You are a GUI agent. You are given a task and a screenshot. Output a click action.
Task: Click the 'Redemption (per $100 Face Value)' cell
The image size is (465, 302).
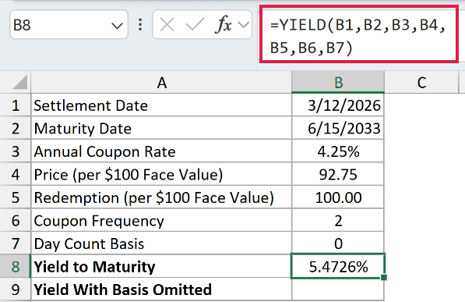pyautogui.click(x=161, y=197)
